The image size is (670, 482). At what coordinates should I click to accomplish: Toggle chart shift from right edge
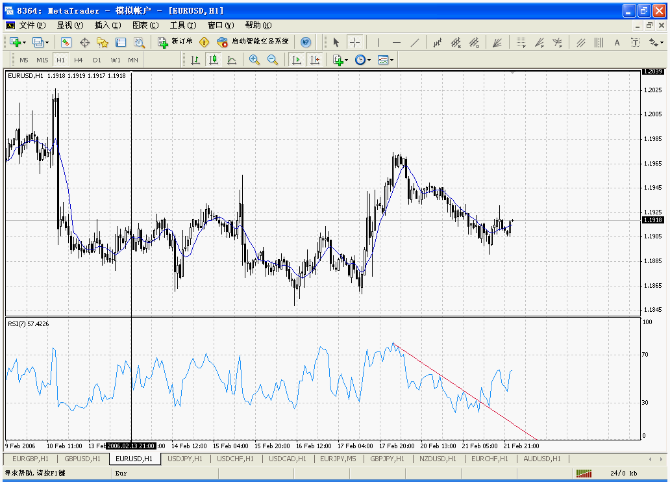point(315,60)
